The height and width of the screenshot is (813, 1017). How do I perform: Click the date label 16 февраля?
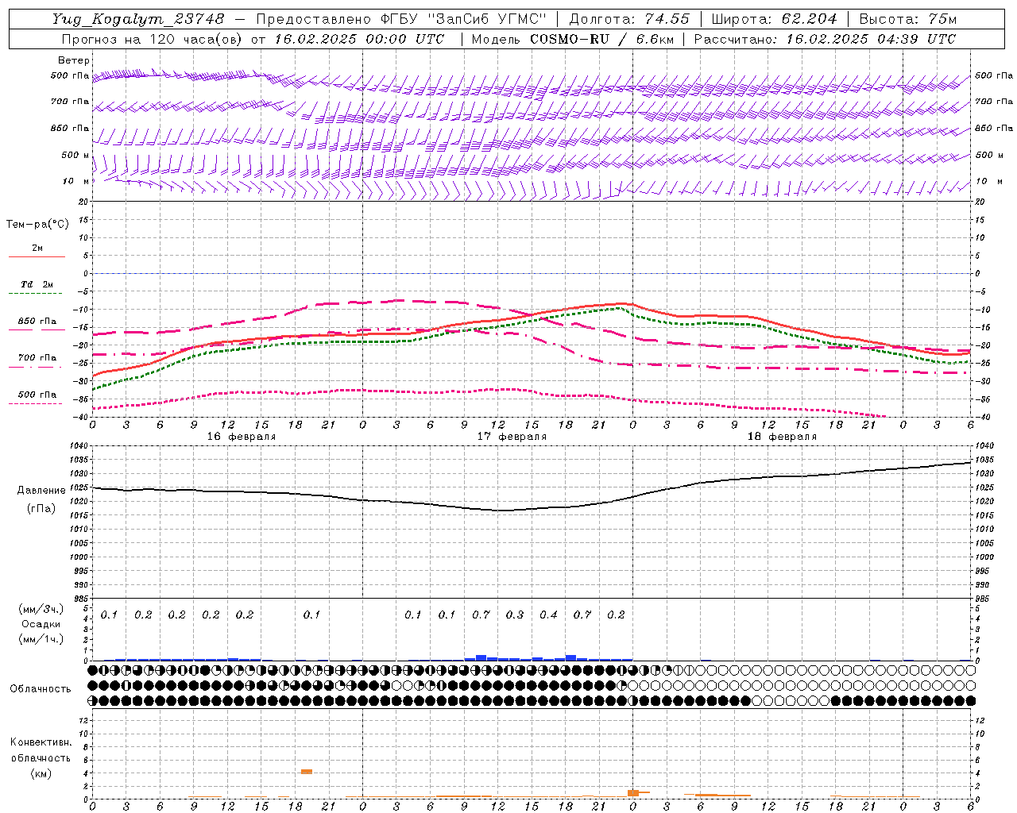point(242,437)
